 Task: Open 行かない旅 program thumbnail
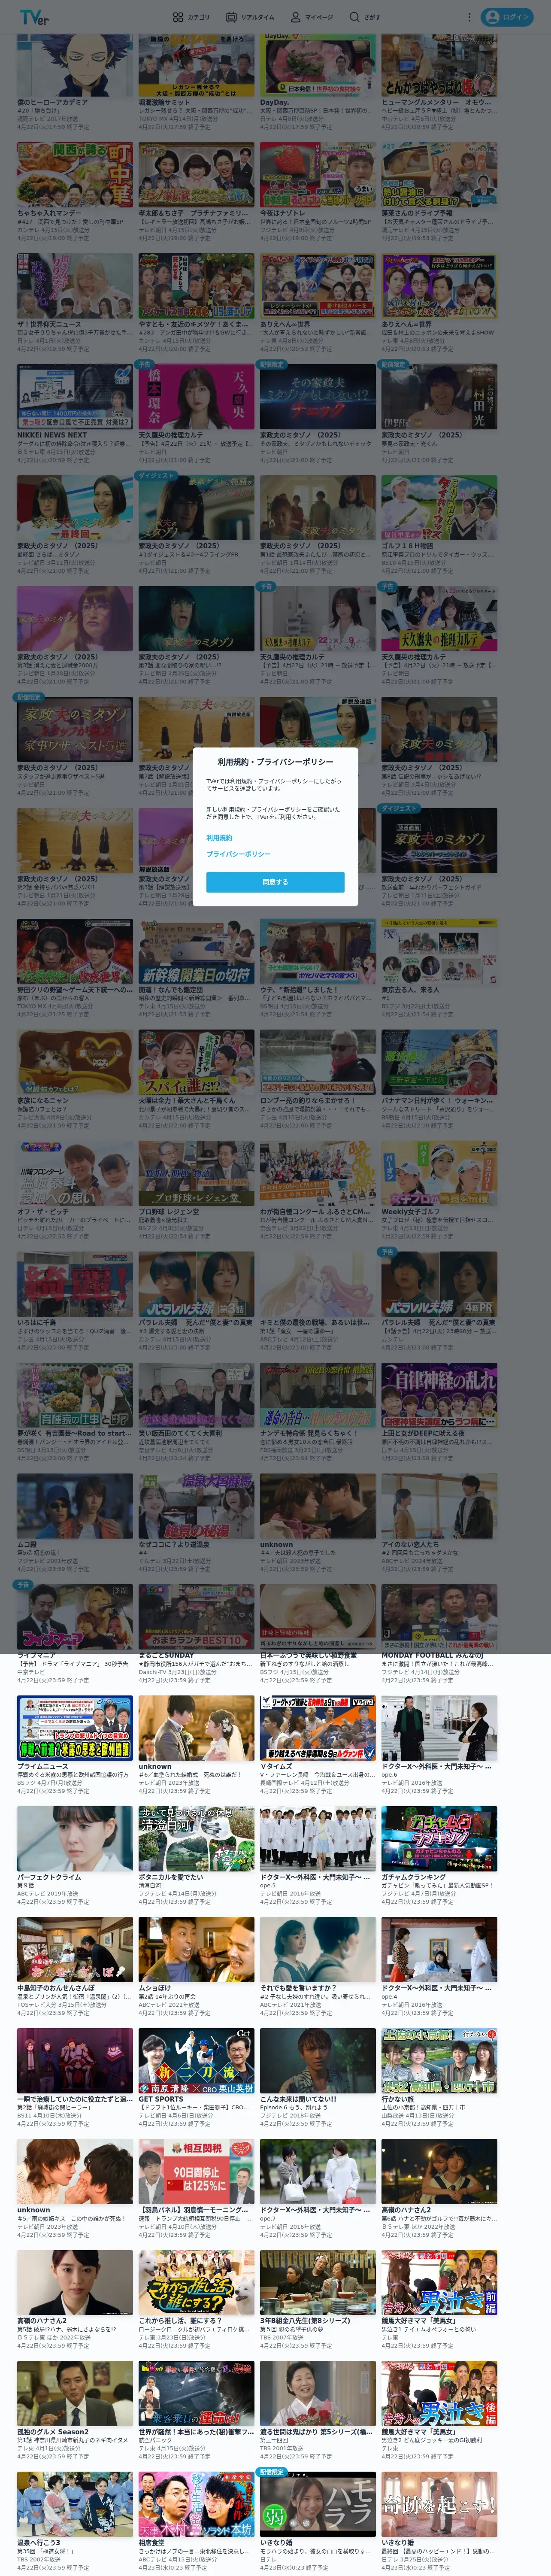(439, 2061)
